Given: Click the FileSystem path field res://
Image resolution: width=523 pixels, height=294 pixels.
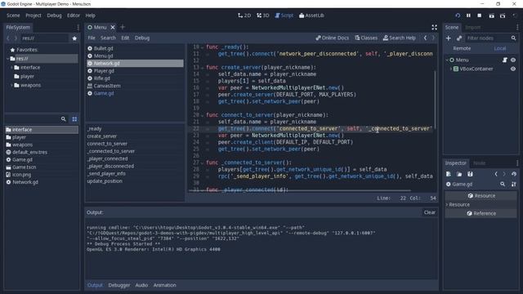Looking at the screenshot, I should pos(44,38).
